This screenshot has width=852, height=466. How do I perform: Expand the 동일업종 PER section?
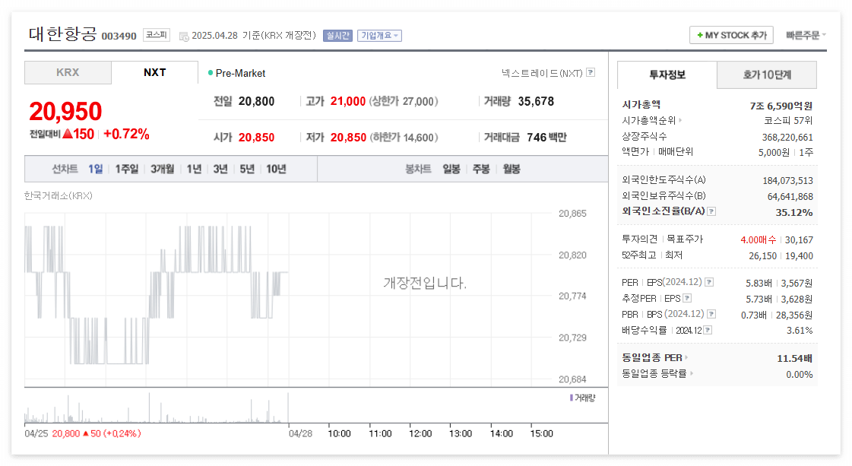point(686,356)
